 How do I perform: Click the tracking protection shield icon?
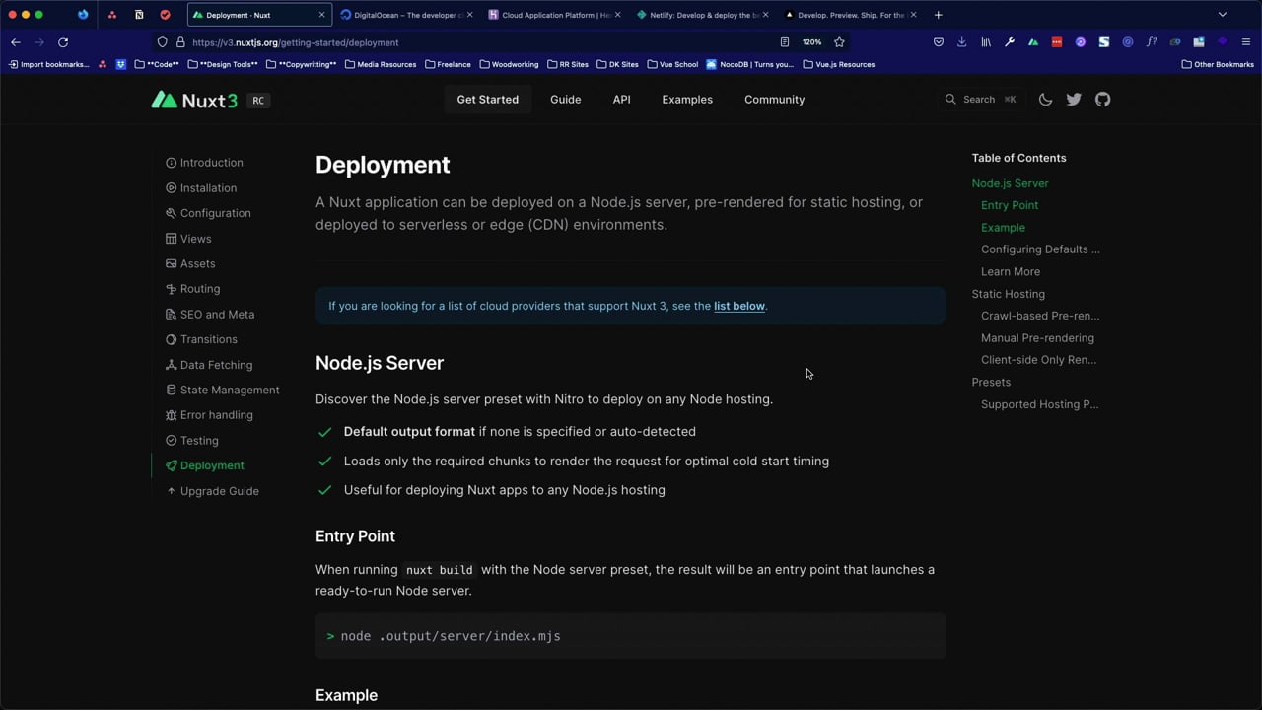coord(162,42)
